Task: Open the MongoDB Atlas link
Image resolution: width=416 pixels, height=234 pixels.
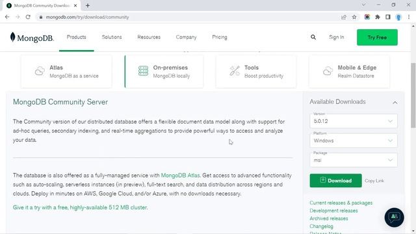Action: pyautogui.click(x=180, y=175)
